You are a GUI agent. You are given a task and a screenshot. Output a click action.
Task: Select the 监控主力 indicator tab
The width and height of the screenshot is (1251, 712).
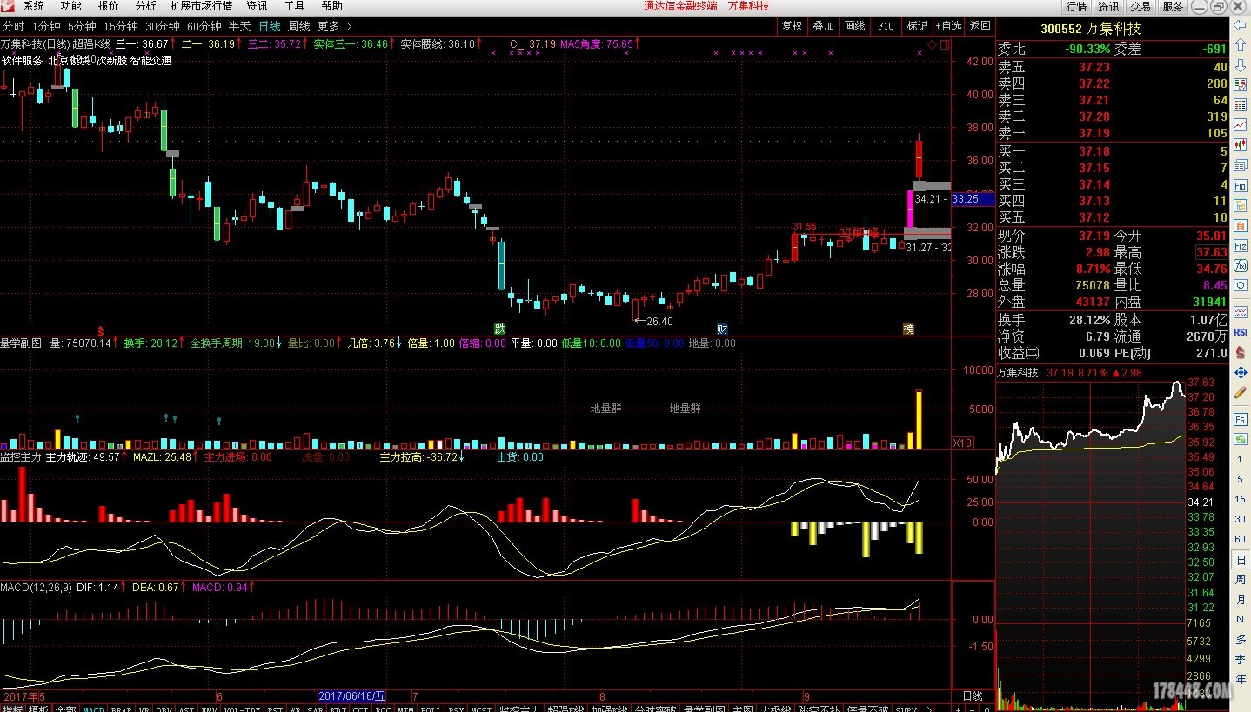click(519, 708)
